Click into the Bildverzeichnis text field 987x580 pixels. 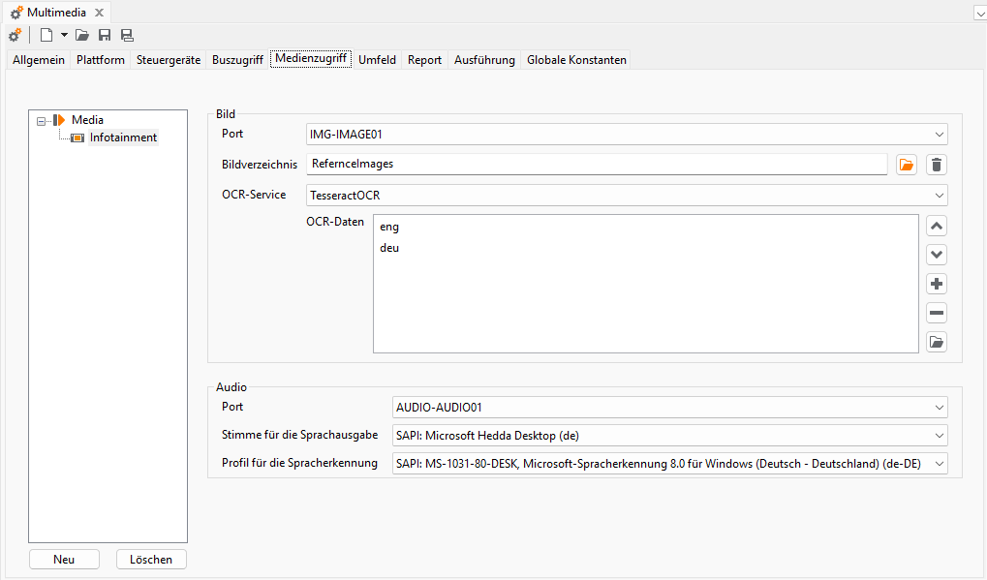[x=597, y=164]
